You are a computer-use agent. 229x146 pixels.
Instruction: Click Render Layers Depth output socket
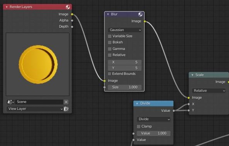(x=72, y=27)
